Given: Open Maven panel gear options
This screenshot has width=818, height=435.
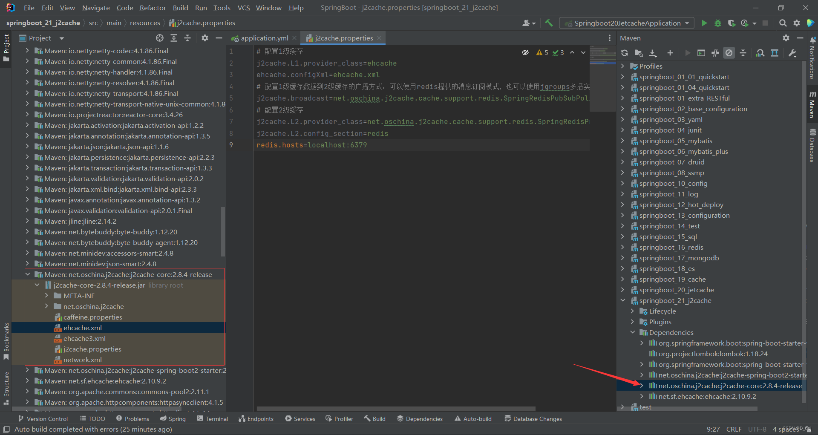Looking at the screenshot, I should (x=786, y=38).
